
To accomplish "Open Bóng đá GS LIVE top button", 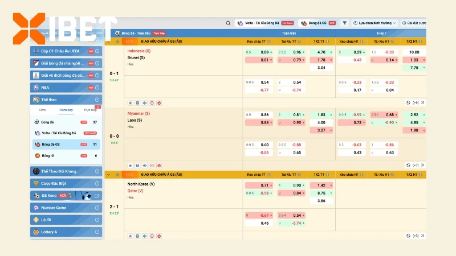I will point(319,23).
